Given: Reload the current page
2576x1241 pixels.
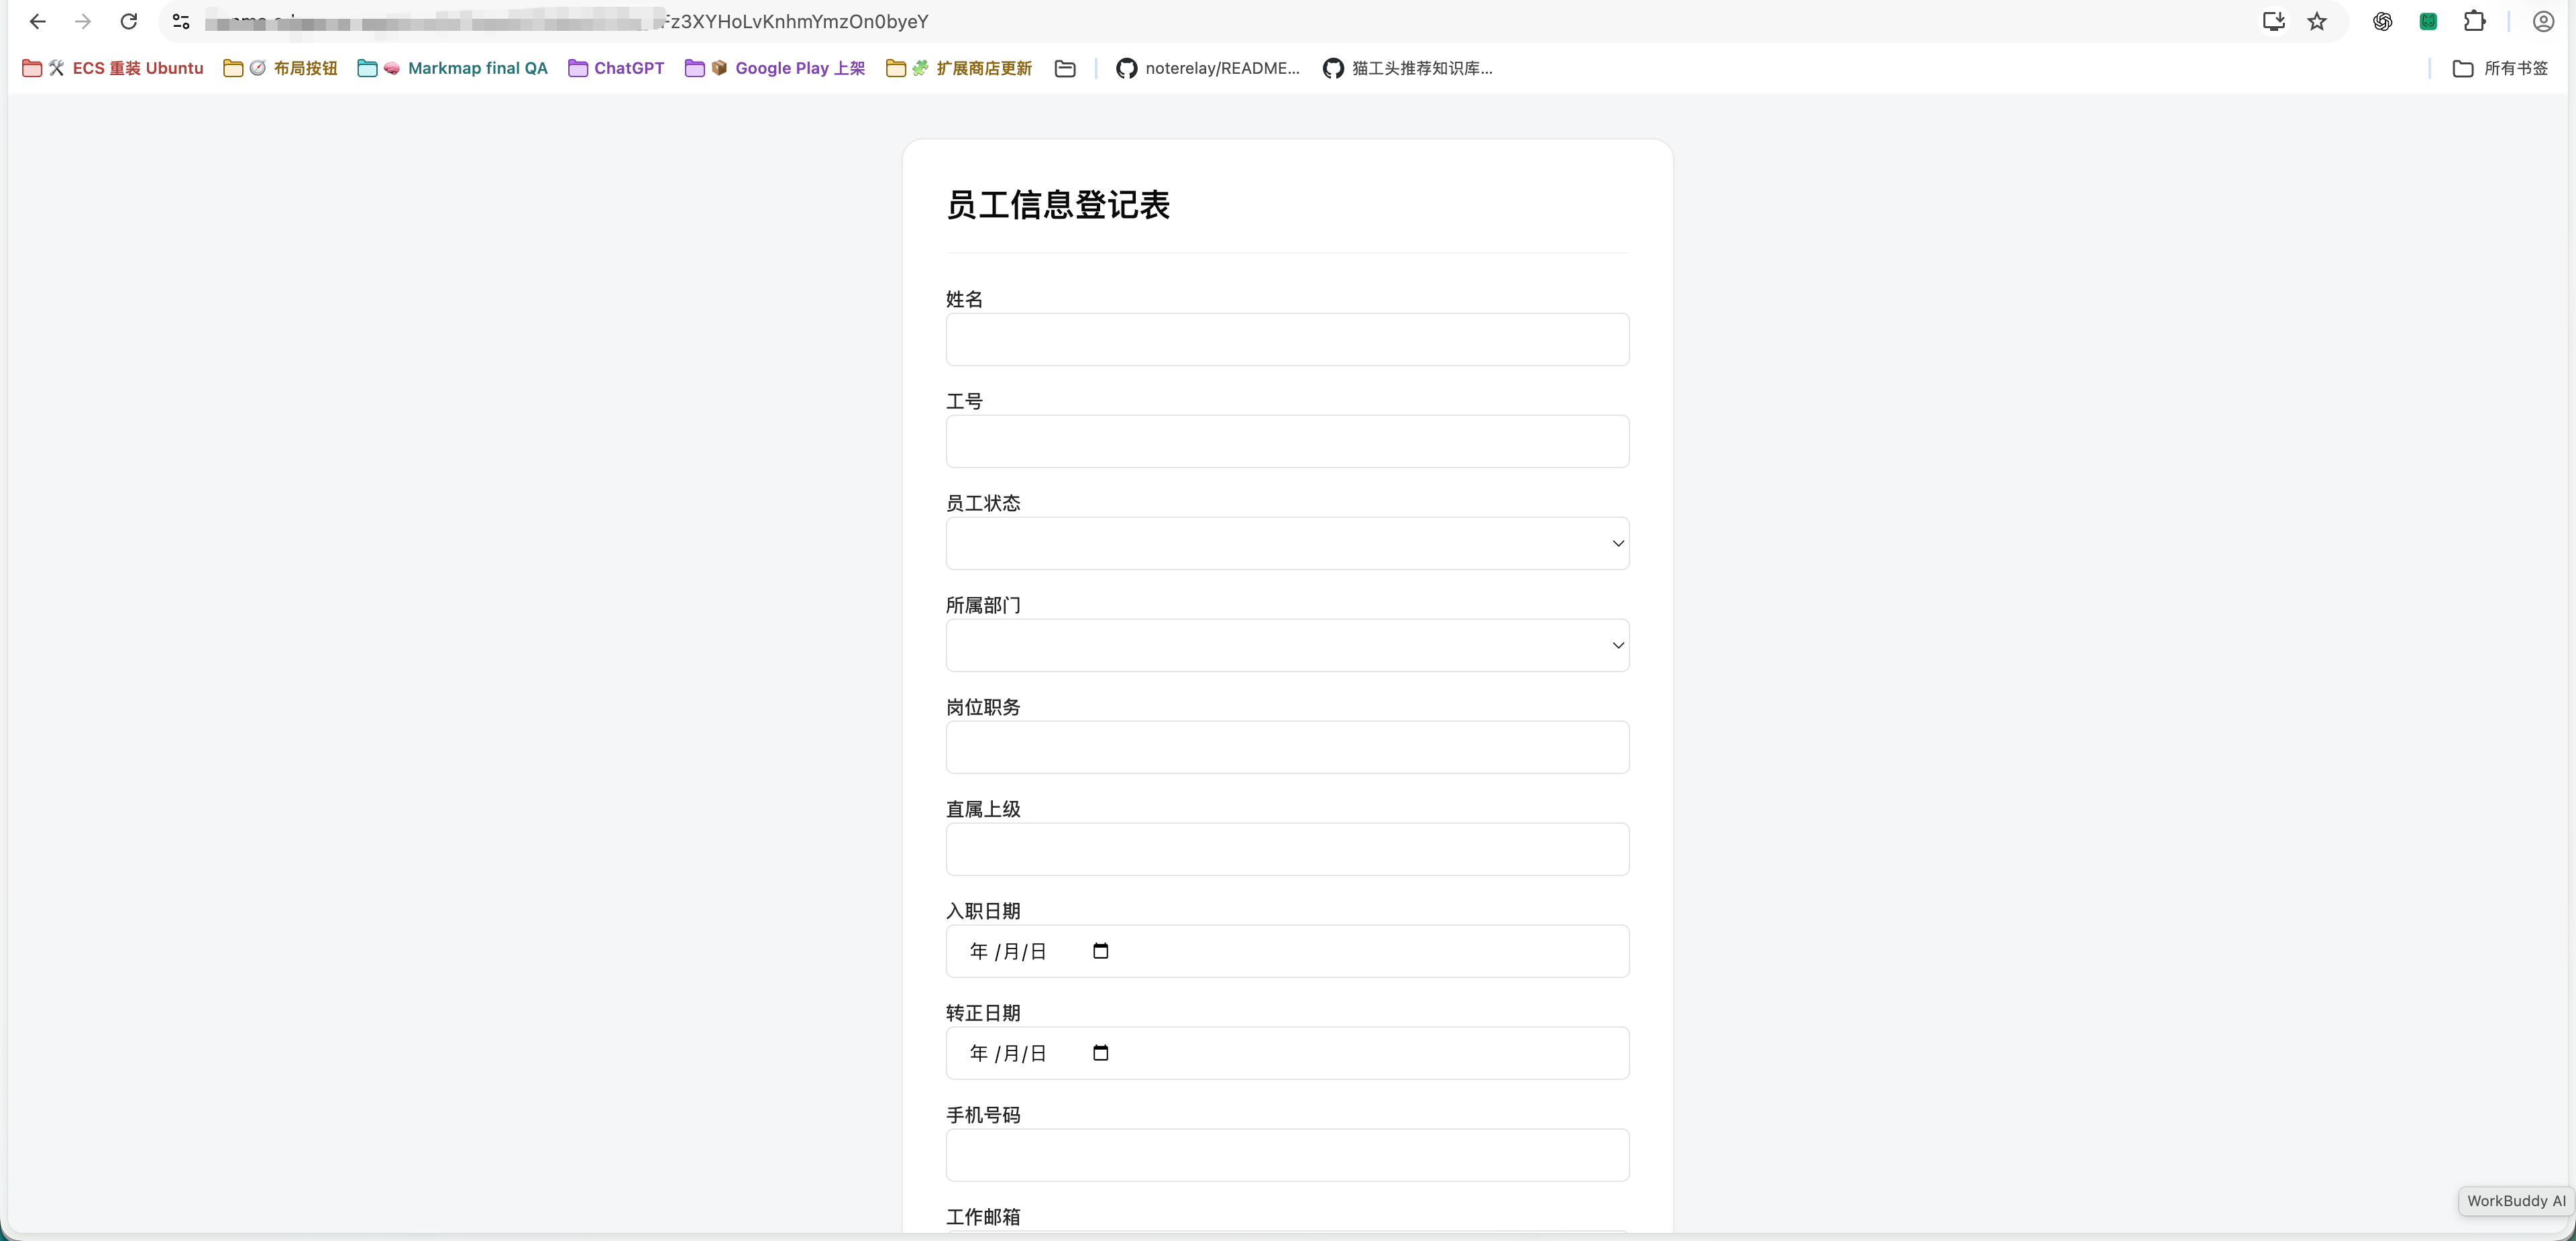Looking at the screenshot, I should click(128, 21).
